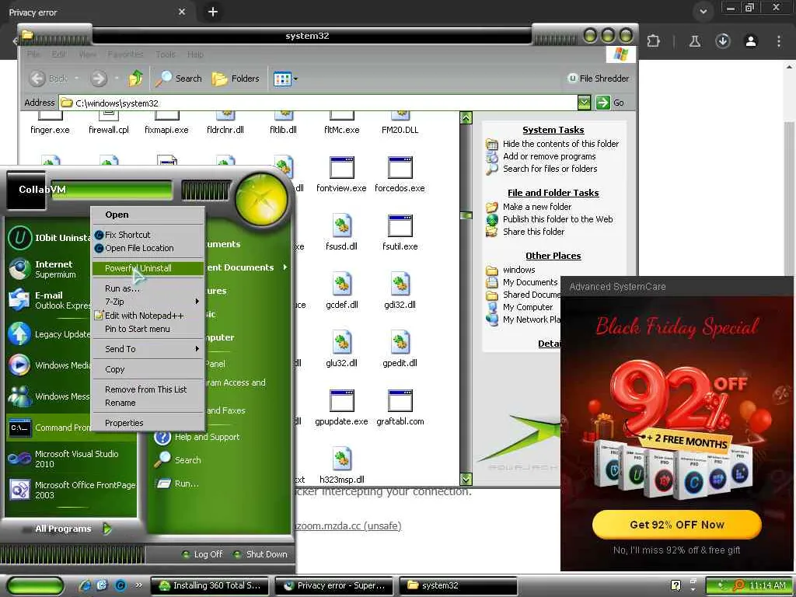Select h323msp.dll file icon

pyautogui.click(x=342, y=459)
